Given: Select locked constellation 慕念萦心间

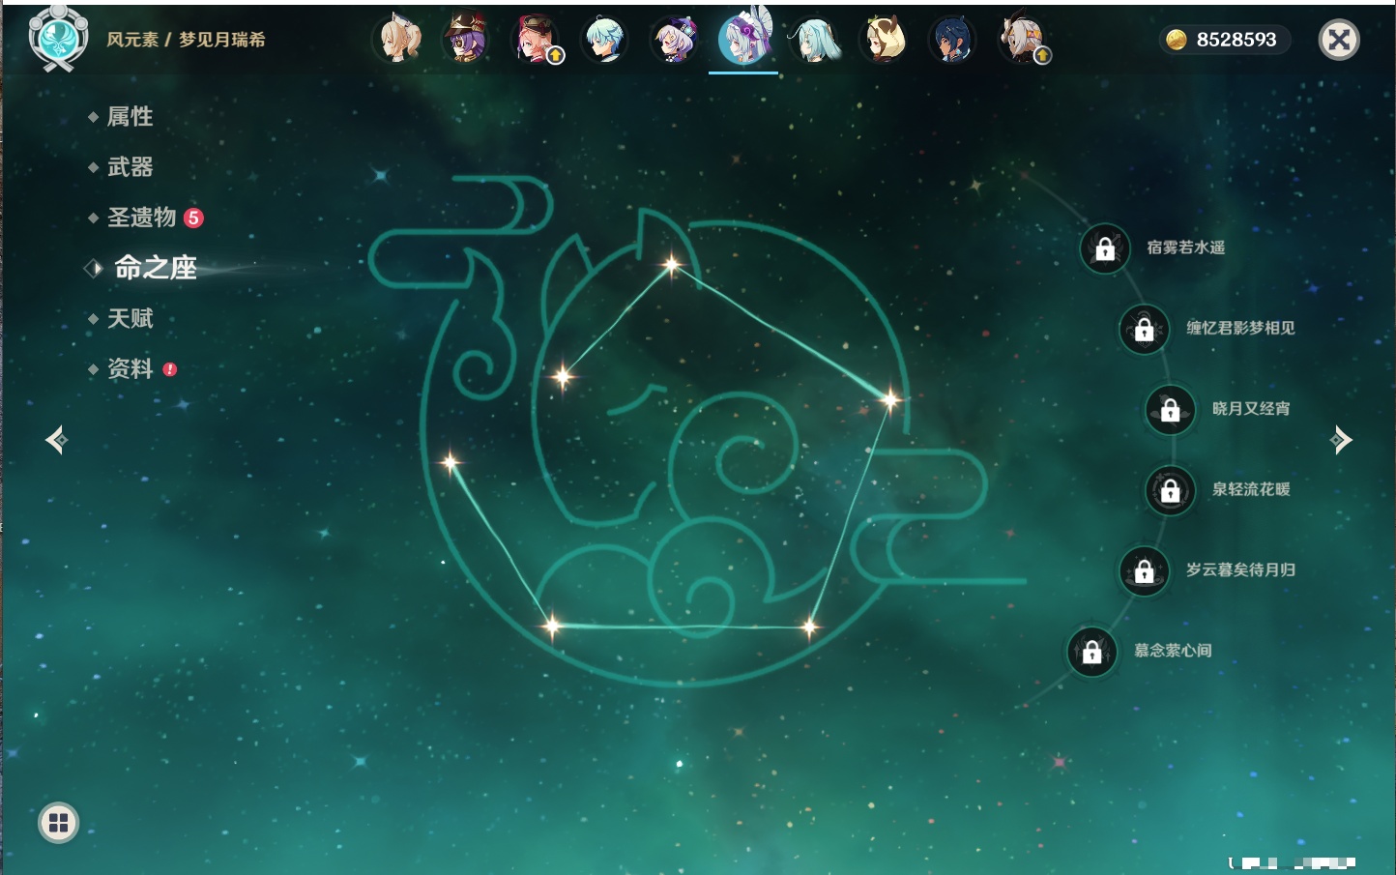Looking at the screenshot, I should coord(1091,652).
